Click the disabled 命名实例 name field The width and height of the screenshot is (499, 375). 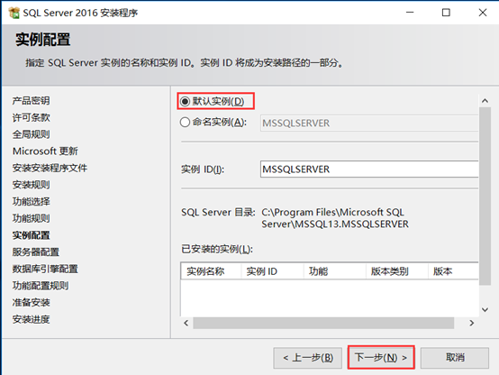click(x=369, y=123)
